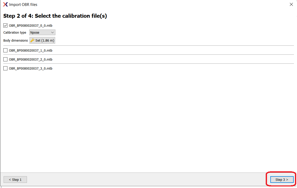The width and height of the screenshot is (297, 188).
Task: Open the Npose calibration type dropdown
Action: pyautogui.click(x=42, y=32)
